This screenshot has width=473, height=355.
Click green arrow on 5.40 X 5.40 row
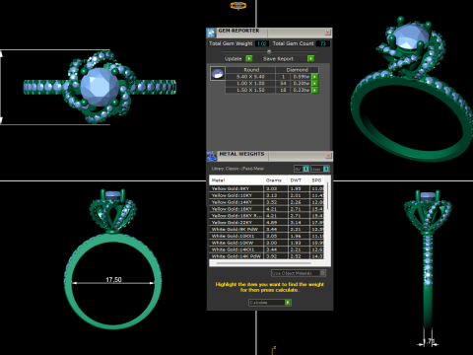(x=314, y=77)
